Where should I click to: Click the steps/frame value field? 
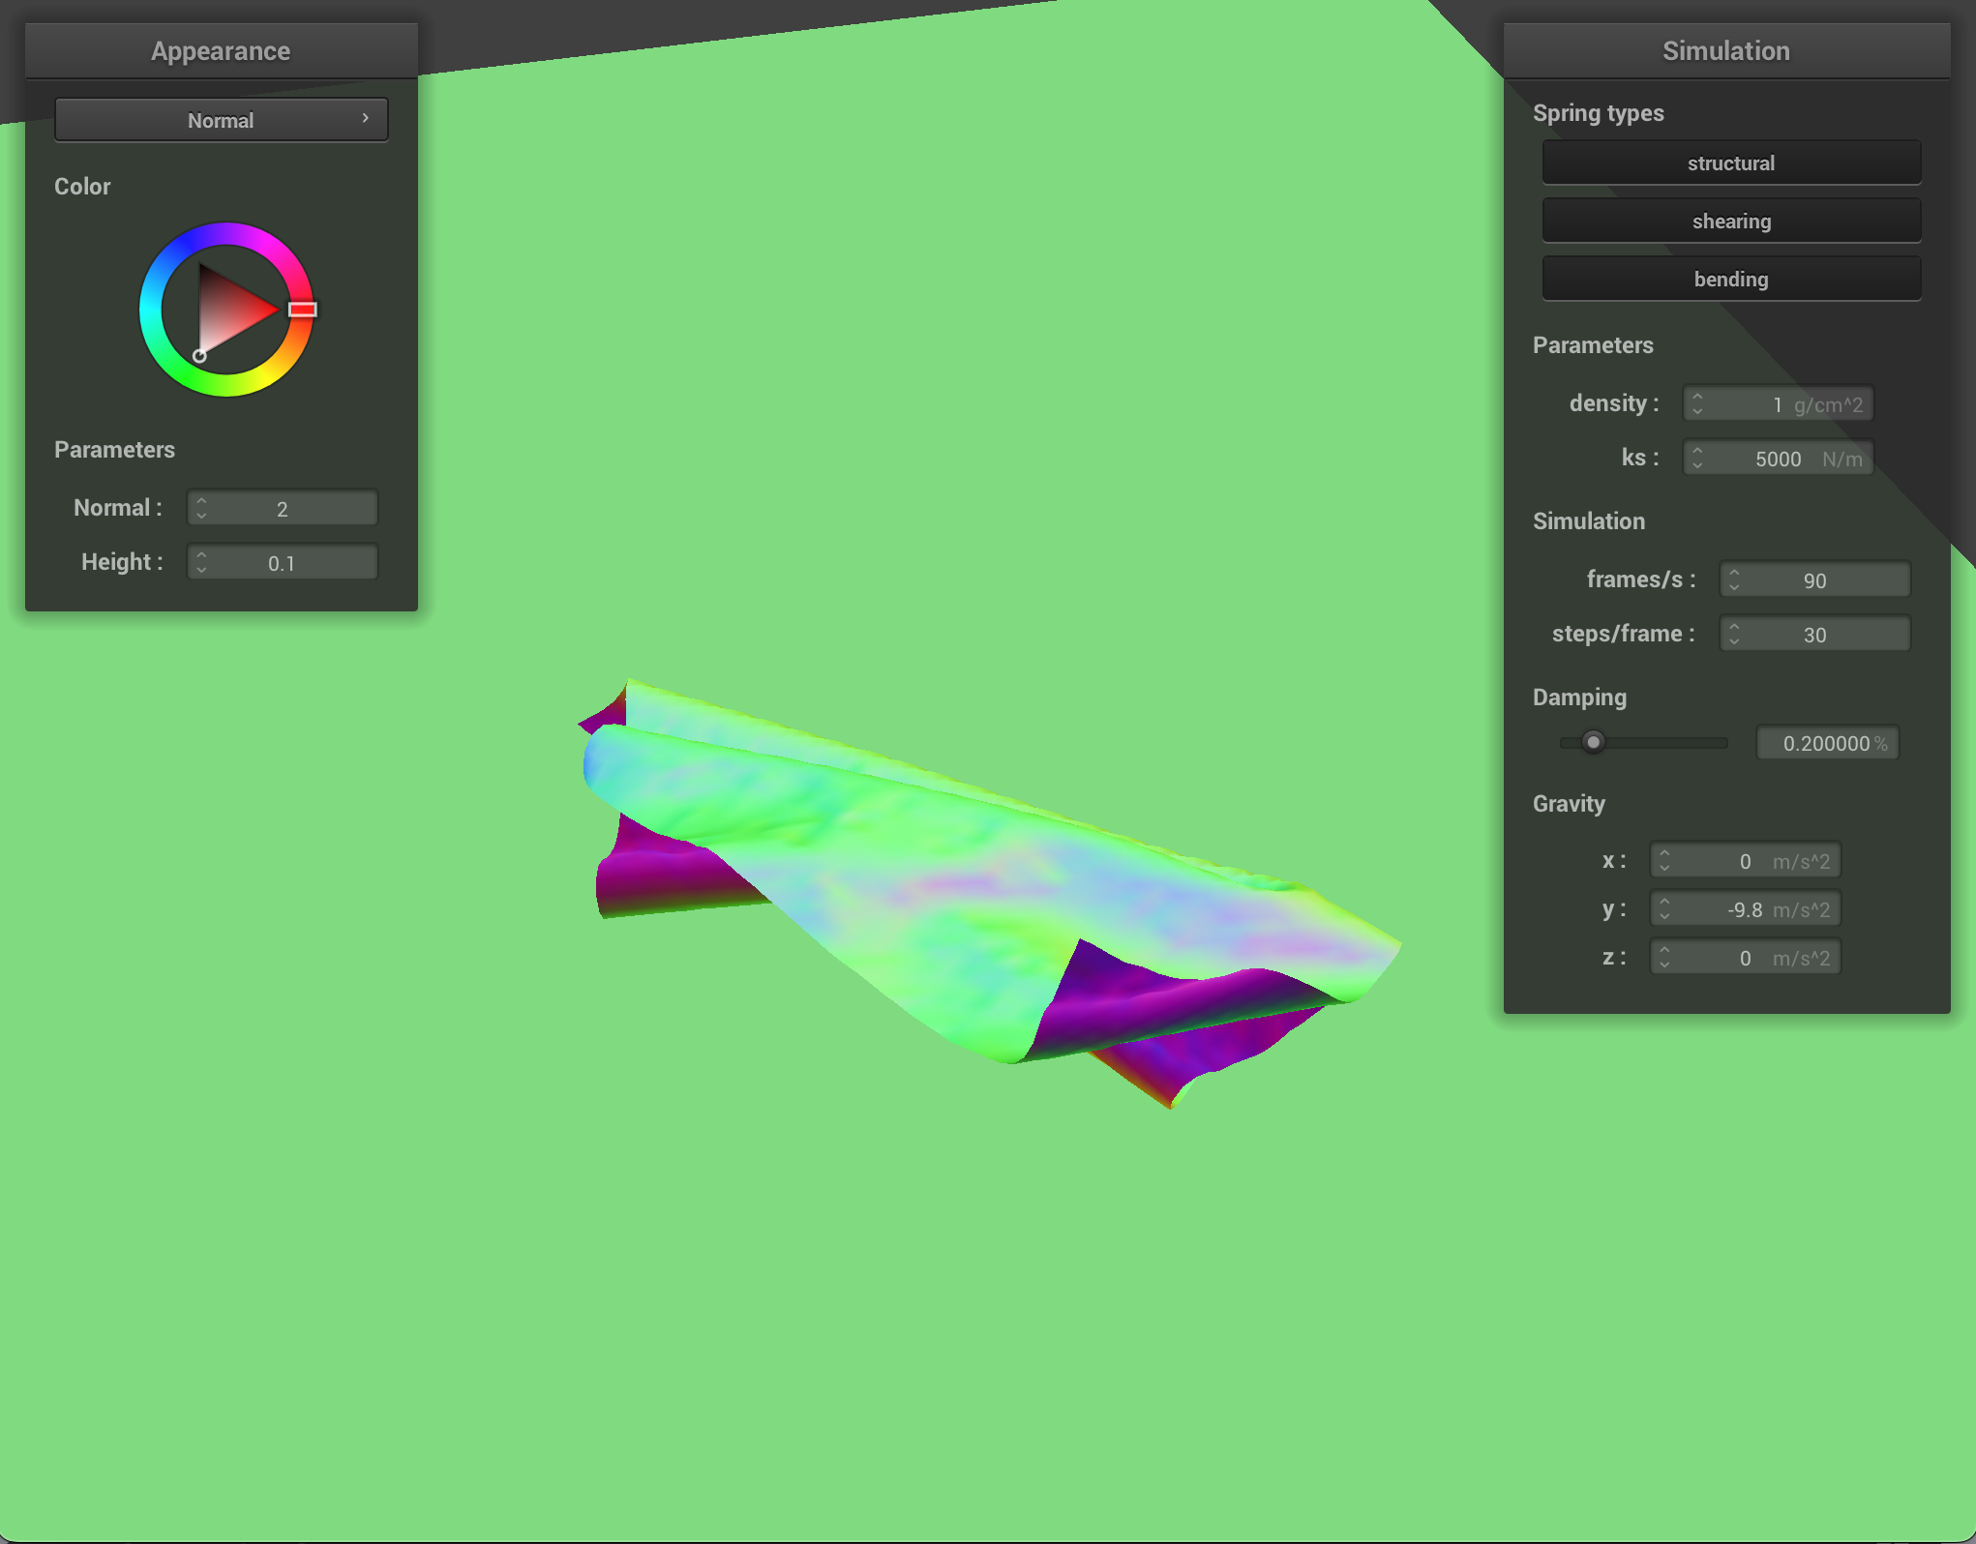tap(1815, 634)
